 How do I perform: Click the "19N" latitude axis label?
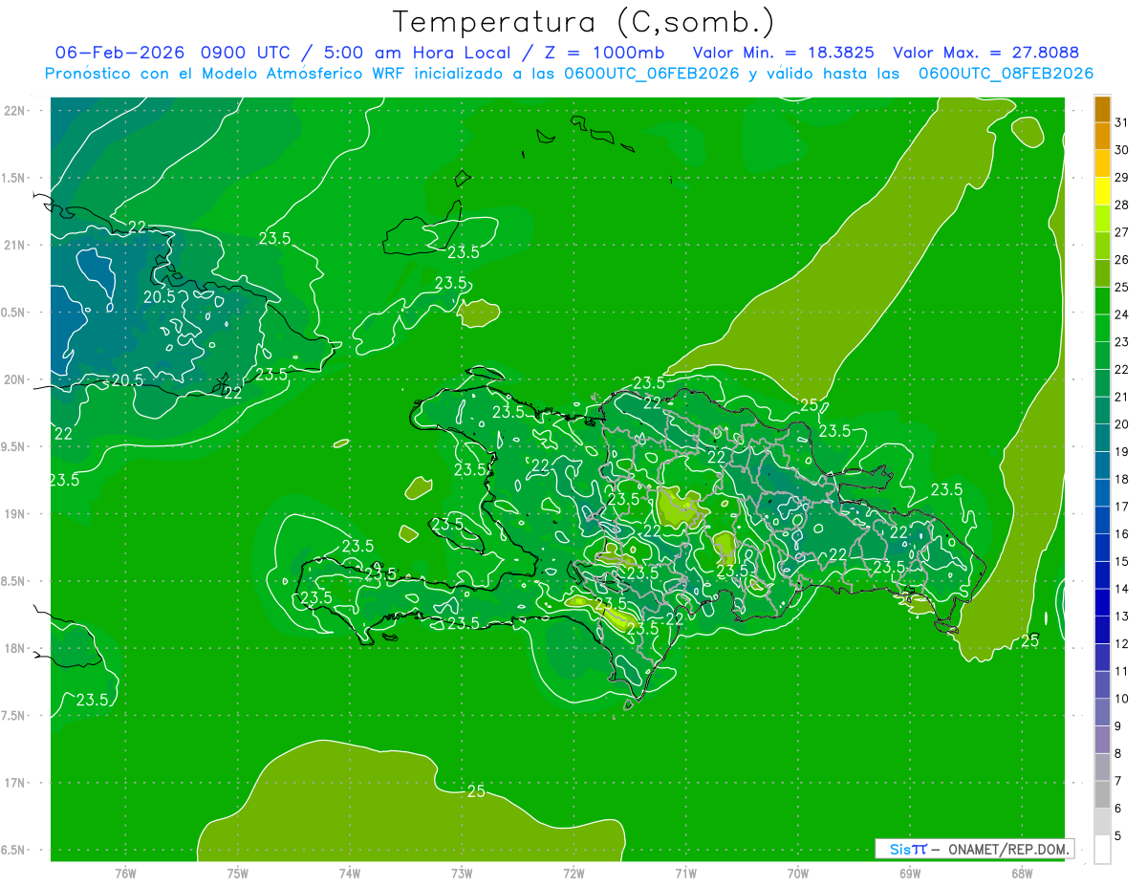point(13,514)
